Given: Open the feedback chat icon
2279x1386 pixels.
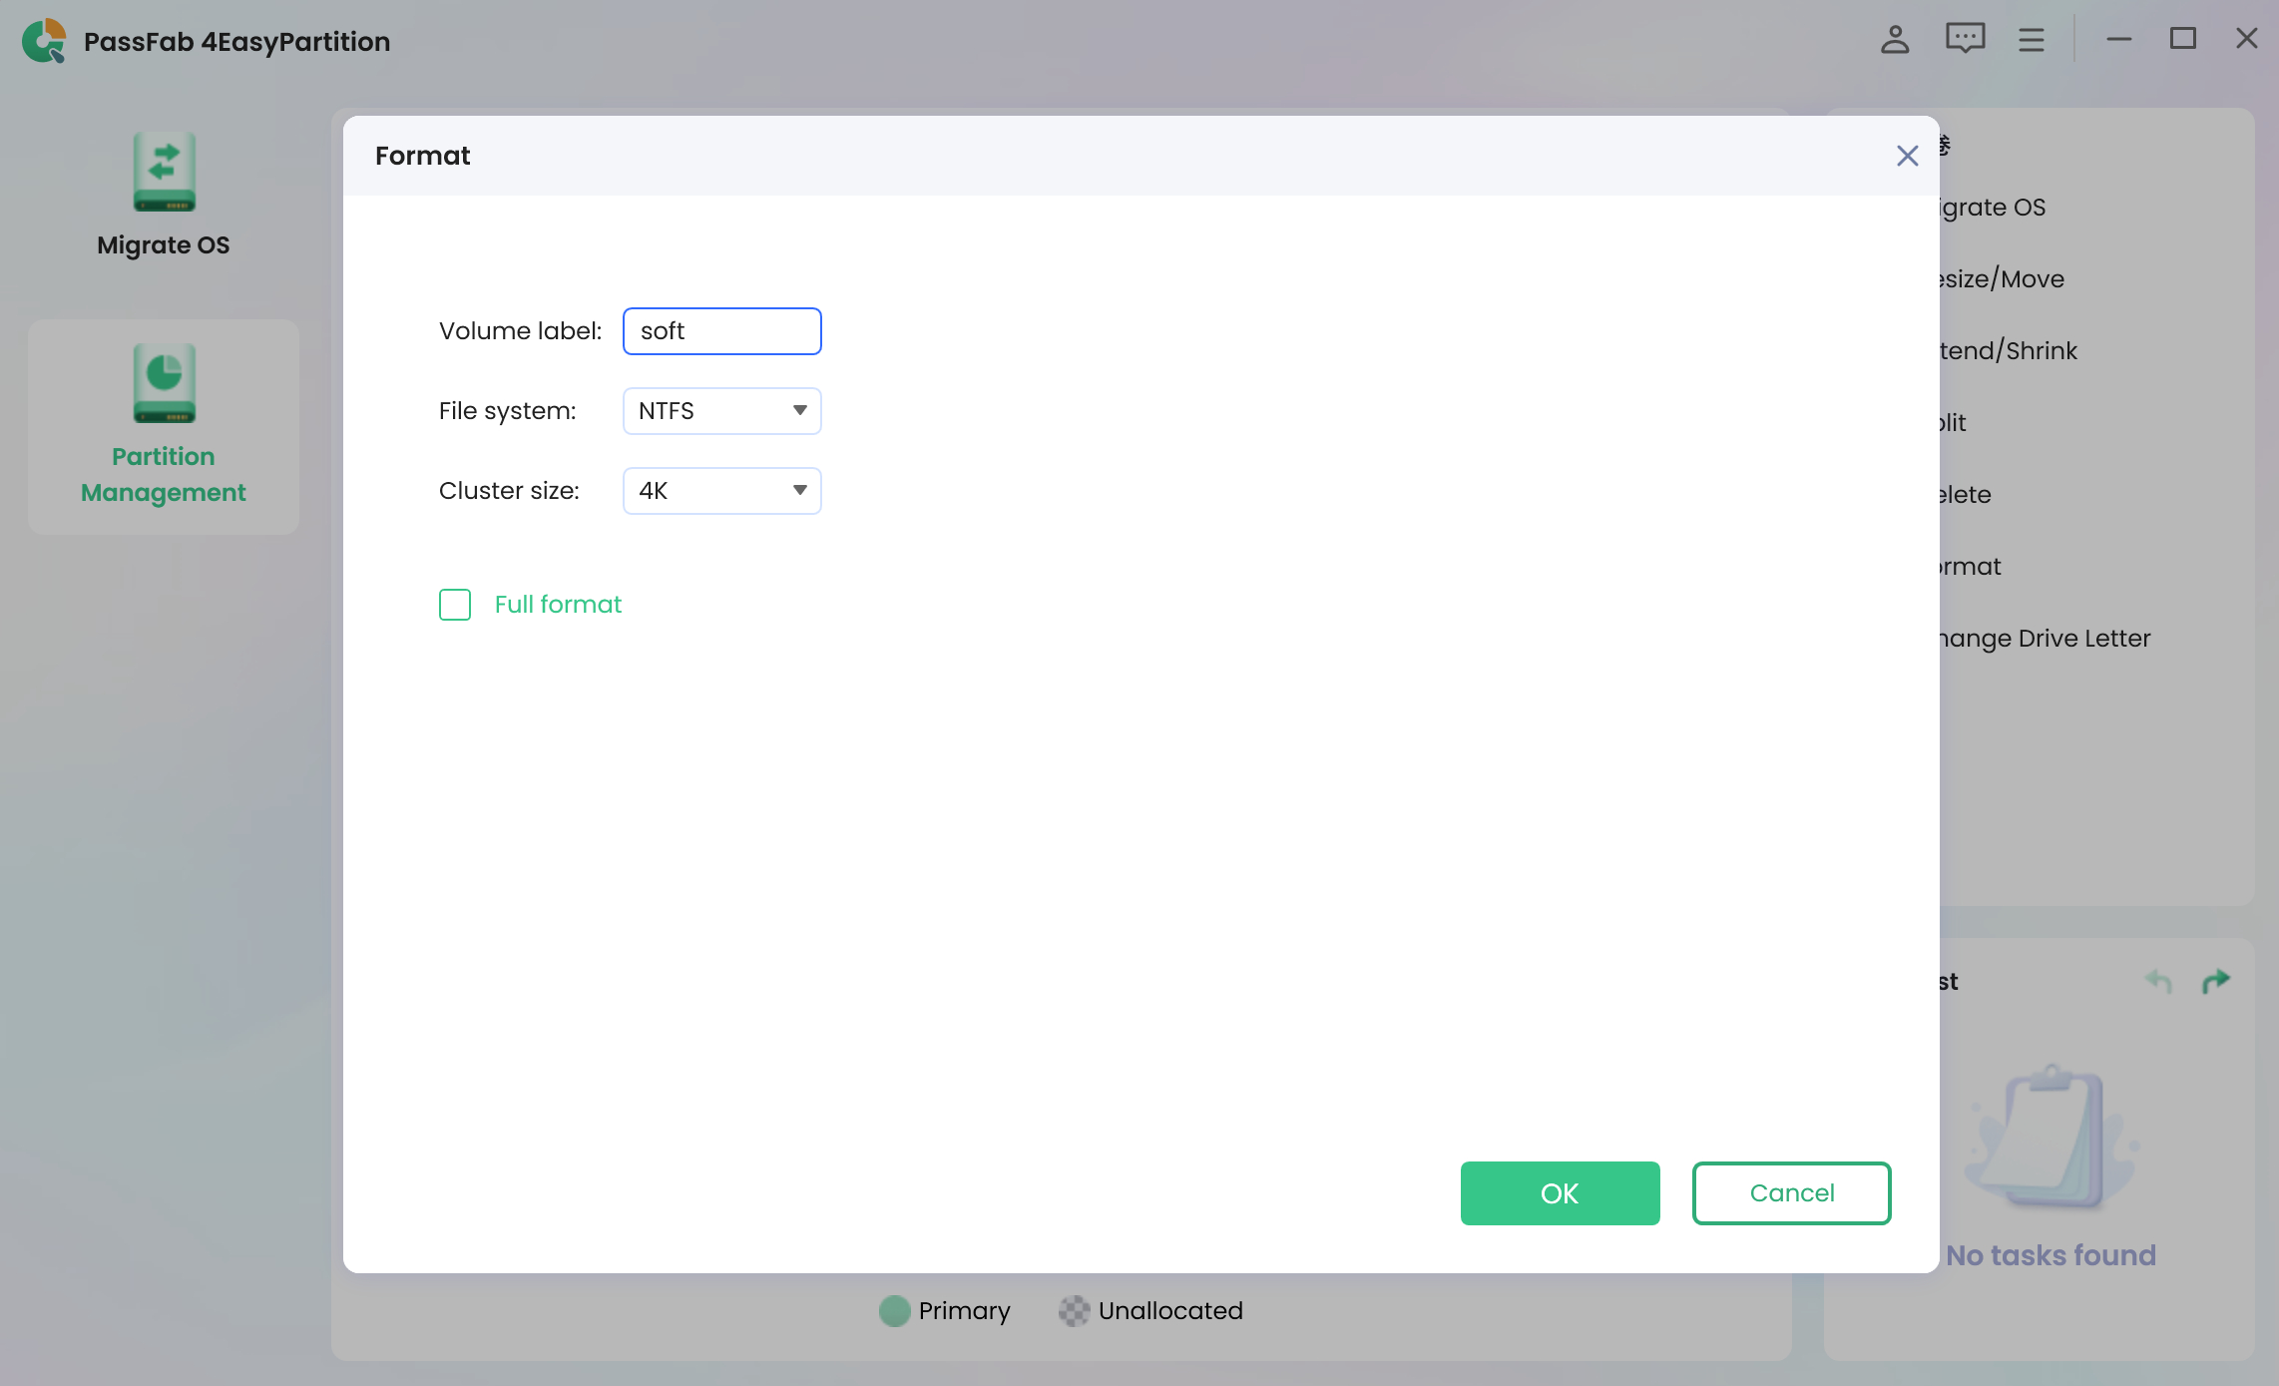Looking at the screenshot, I should pos(1965,39).
